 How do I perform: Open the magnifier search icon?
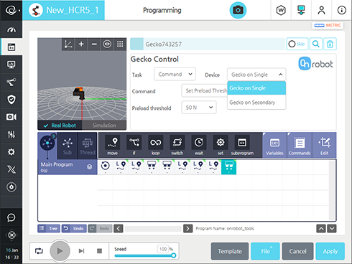(x=316, y=44)
